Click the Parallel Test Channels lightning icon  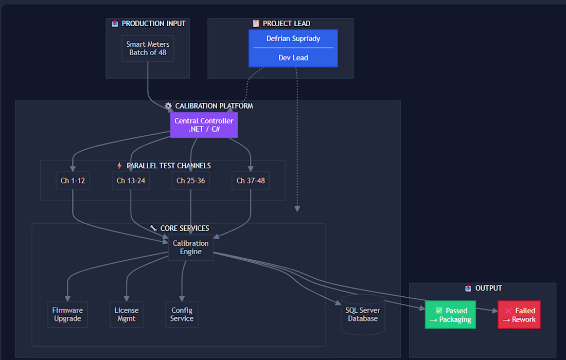119,166
